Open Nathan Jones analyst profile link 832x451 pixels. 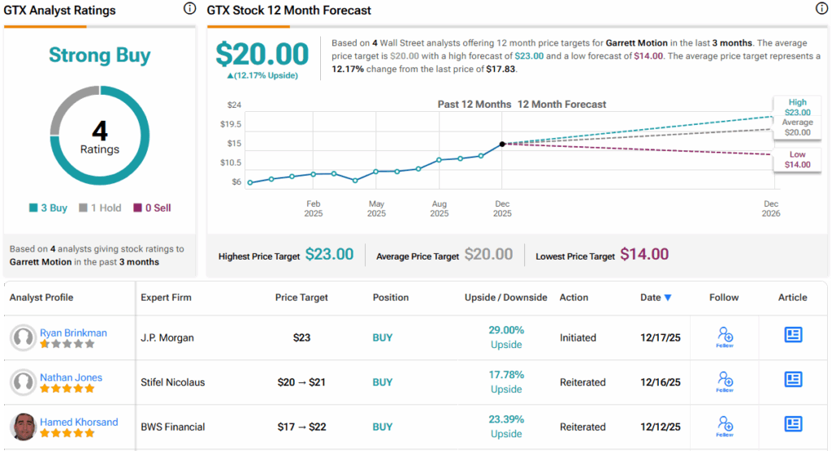[71, 377]
